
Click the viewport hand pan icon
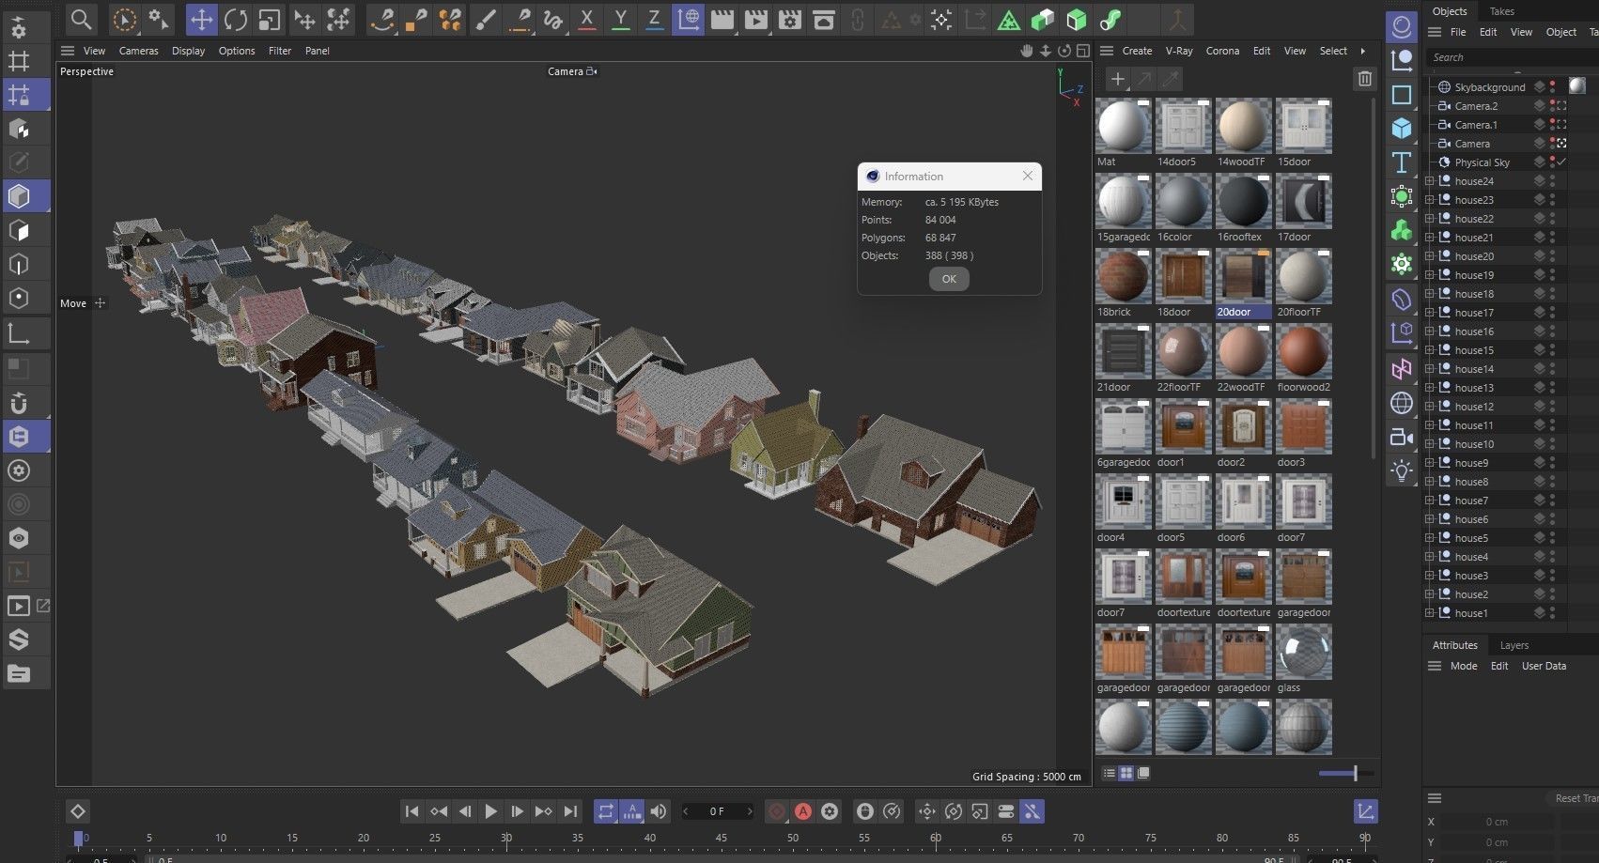(1027, 51)
